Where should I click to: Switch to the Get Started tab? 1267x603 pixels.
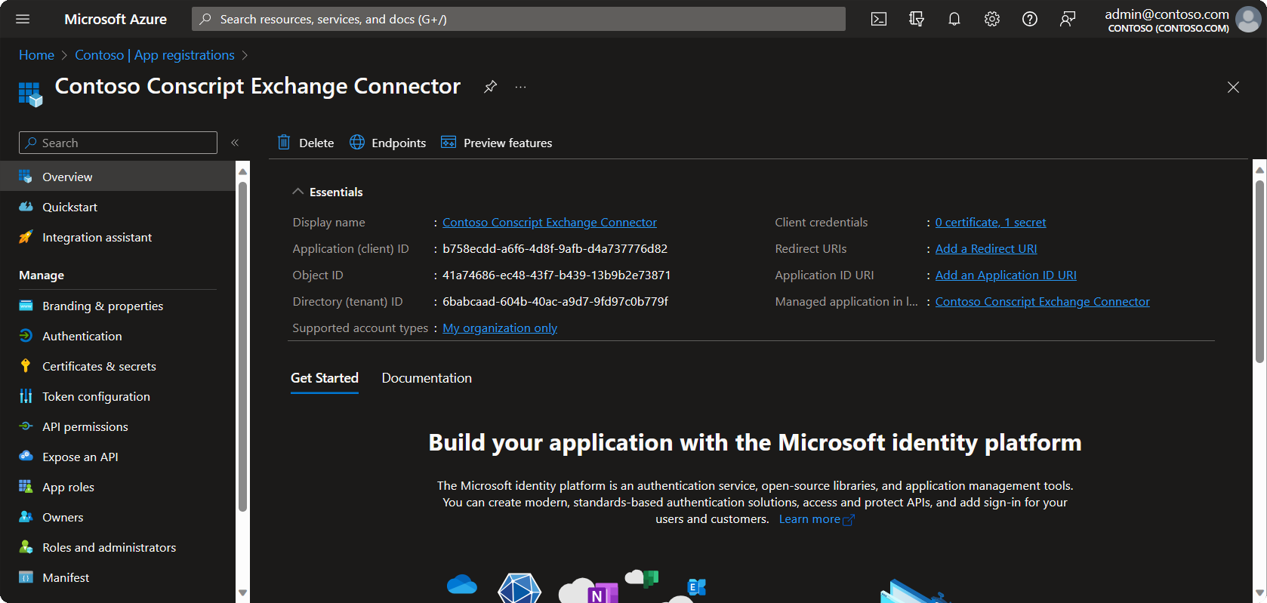[325, 378]
